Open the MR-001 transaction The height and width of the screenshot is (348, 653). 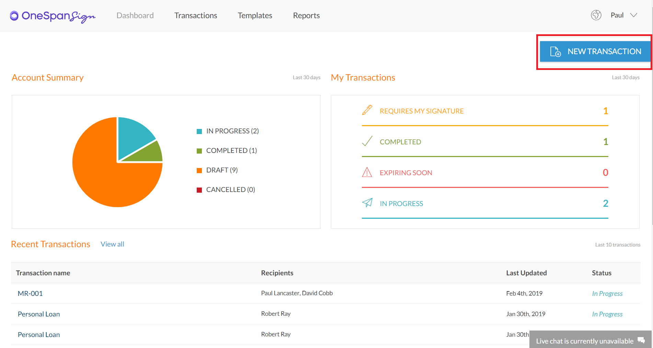tap(30, 293)
